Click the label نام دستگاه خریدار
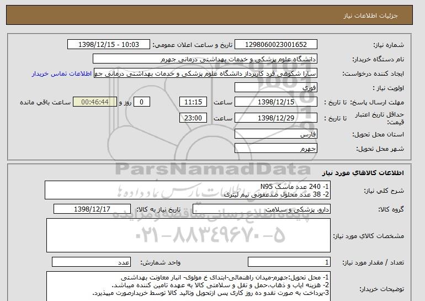 [x=378, y=59]
